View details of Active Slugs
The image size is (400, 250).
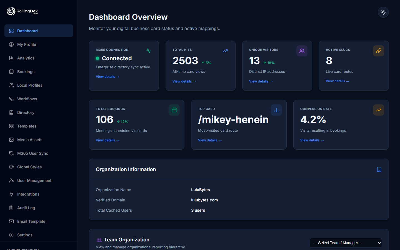[x=337, y=81]
